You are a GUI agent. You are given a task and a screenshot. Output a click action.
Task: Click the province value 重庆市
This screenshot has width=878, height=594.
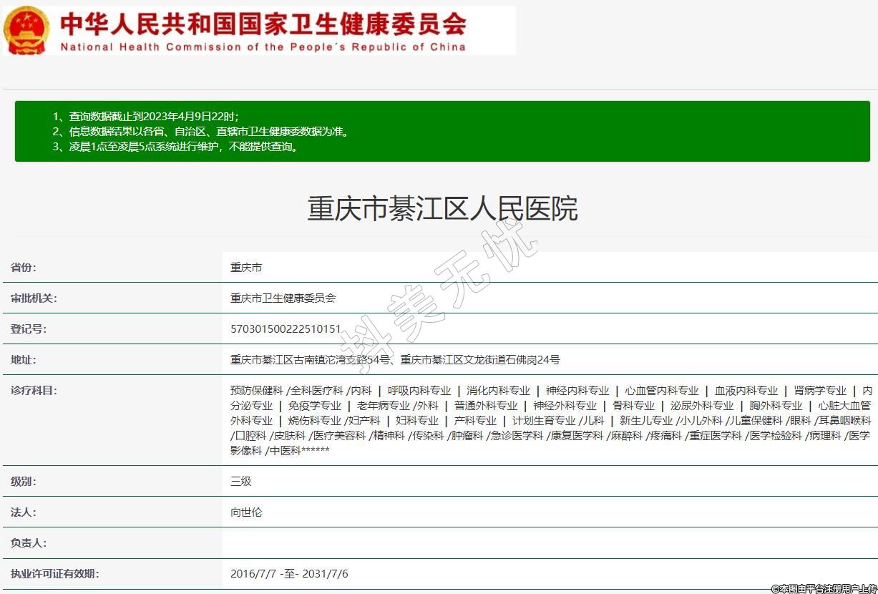(246, 268)
